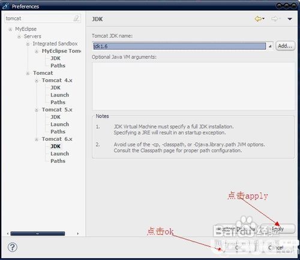
Task: Collapse the Tomcat 5.x tree node
Action: tap(37, 110)
